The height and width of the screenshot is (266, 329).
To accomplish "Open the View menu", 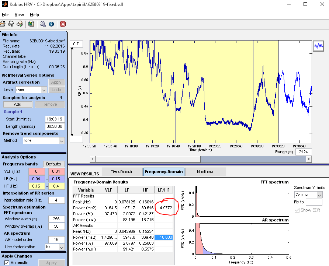I will coord(19,15).
